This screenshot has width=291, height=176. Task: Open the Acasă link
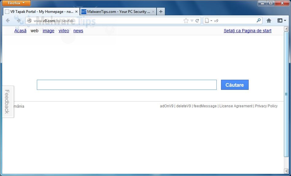[x=21, y=31]
